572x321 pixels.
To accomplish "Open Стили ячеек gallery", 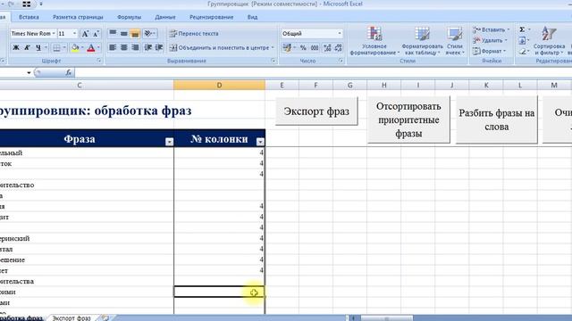I will [455, 41].
